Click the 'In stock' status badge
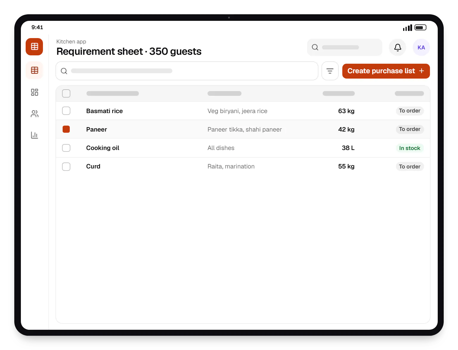This screenshot has height=350, width=458. 410,148
